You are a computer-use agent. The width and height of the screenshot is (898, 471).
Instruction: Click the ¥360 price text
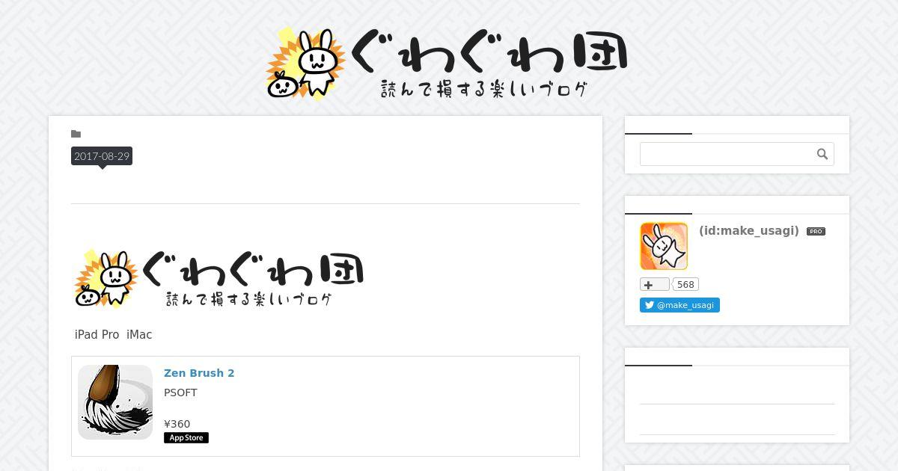pyautogui.click(x=177, y=424)
